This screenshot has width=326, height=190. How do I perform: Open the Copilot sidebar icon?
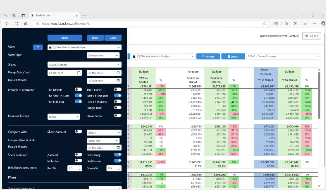323,23
